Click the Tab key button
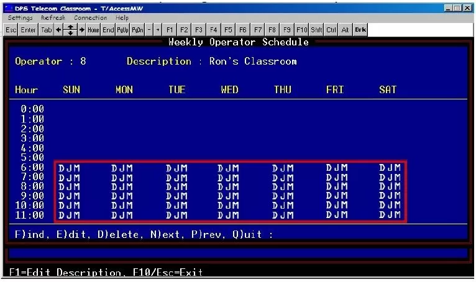The width and height of the screenshot is (476, 282). point(47,29)
